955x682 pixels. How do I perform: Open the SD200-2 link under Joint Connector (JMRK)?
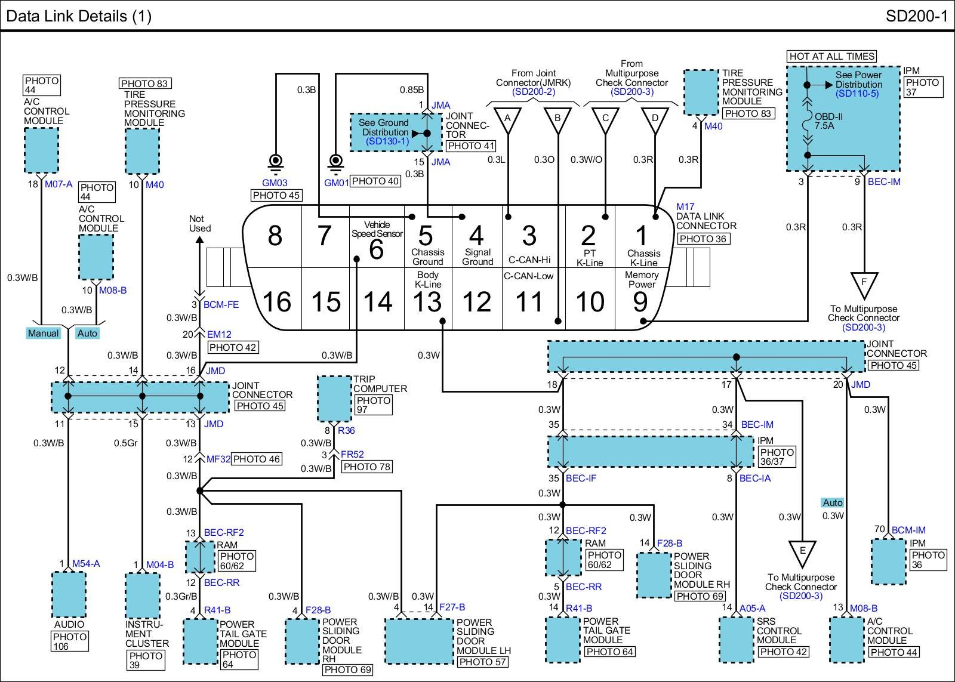click(x=533, y=92)
